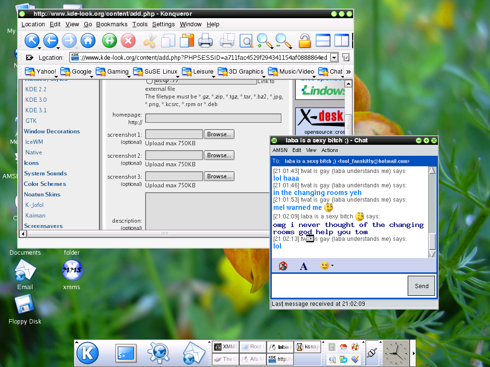This screenshot has width=490, height=367.
Task: Click Browse for screenshot 1
Action: 219,134
